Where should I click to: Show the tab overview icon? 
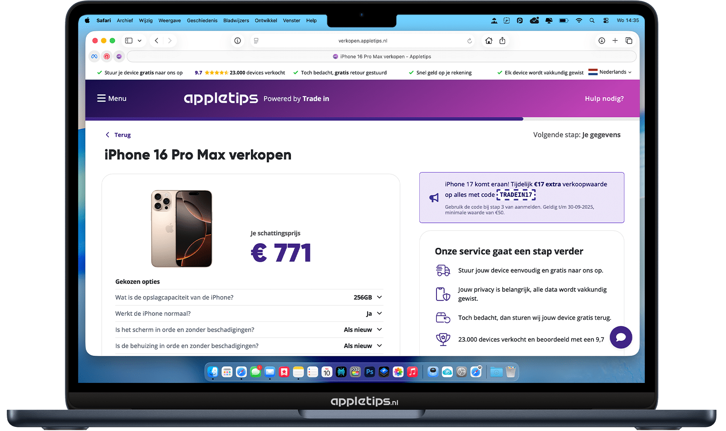point(629,41)
